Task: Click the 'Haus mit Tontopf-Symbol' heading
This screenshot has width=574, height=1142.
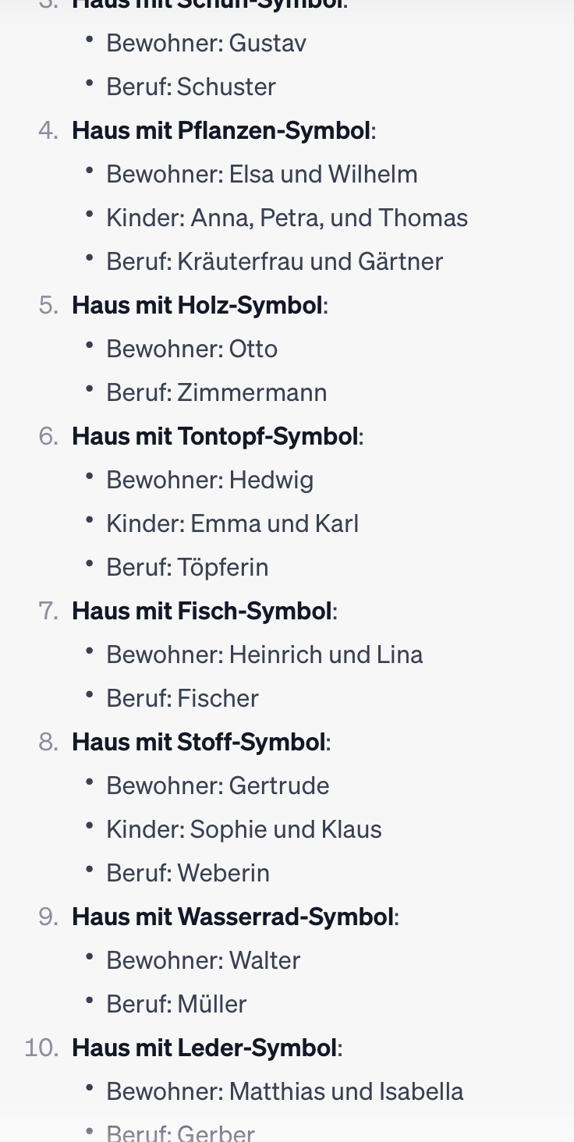Action: [215, 436]
